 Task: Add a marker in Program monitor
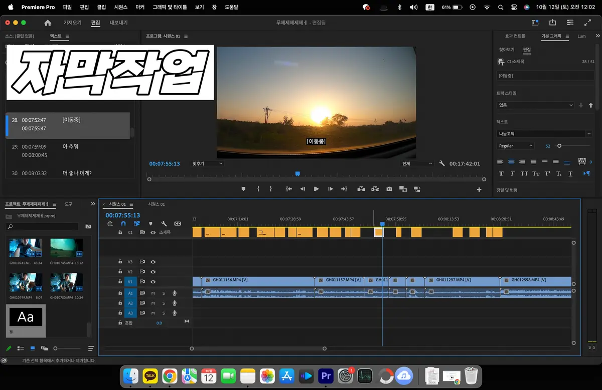tap(244, 189)
